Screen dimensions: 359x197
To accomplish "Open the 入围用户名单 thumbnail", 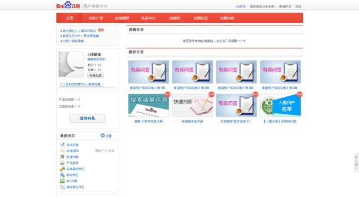I will click(280, 105).
